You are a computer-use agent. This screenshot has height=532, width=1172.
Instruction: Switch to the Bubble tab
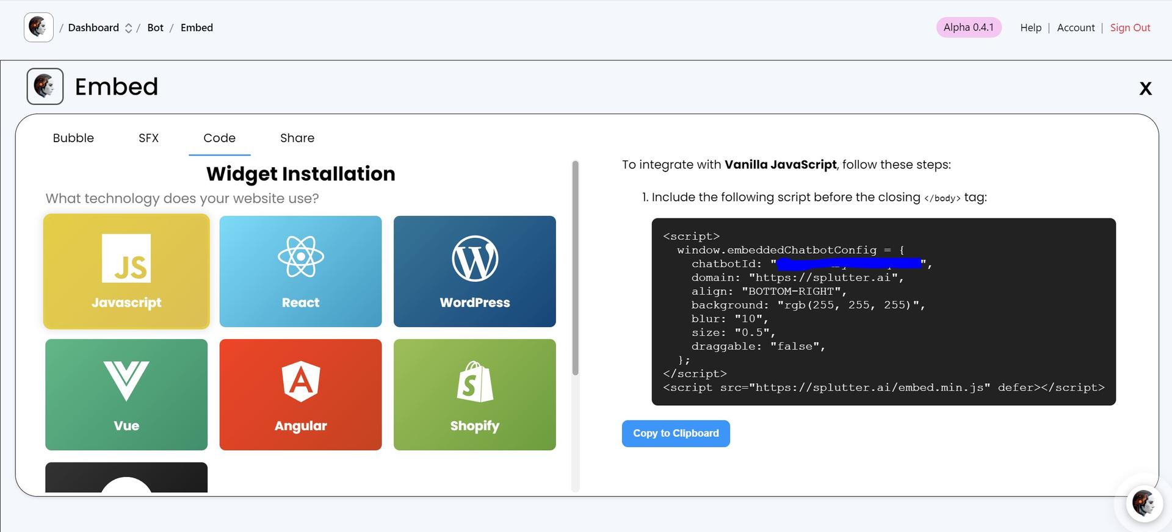click(x=73, y=138)
